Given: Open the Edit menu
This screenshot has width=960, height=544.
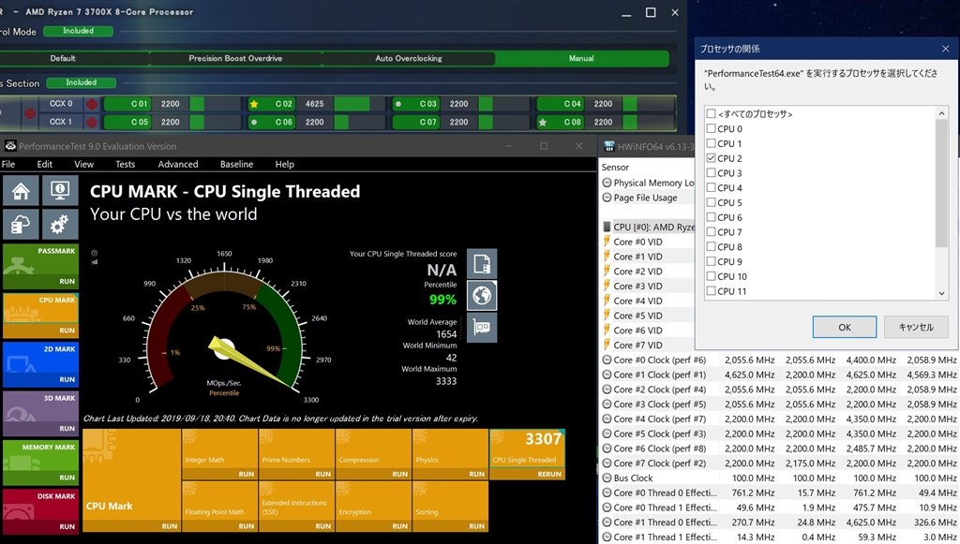Looking at the screenshot, I should [45, 164].
